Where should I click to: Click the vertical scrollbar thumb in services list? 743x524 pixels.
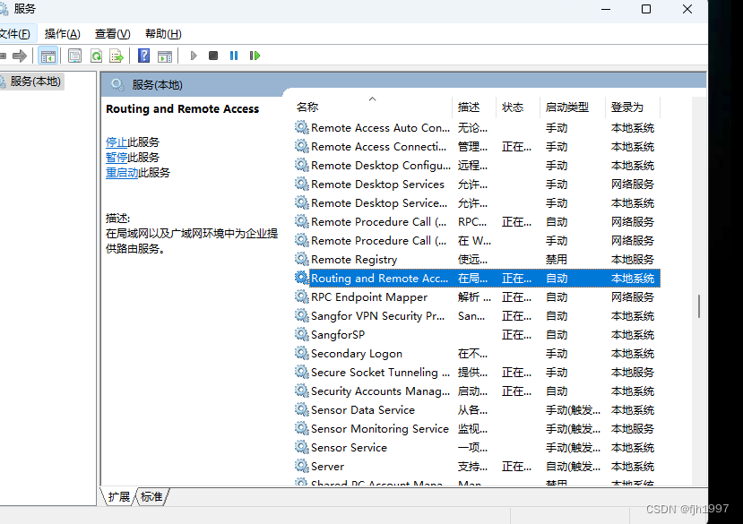point(699,306)
